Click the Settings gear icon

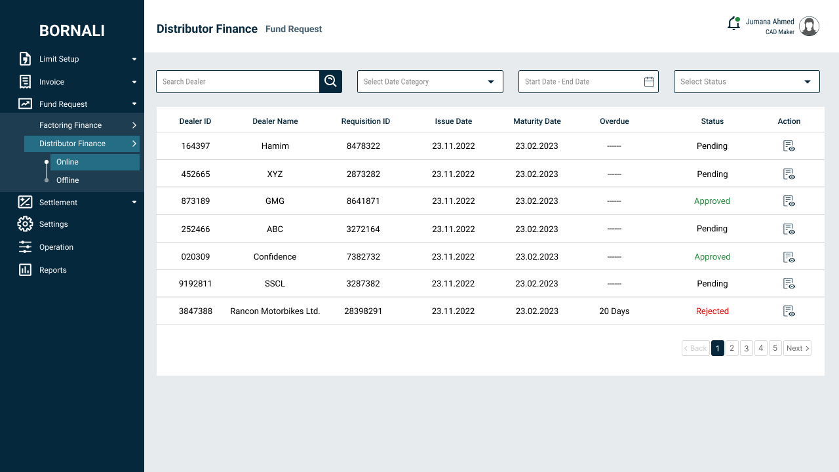coord(25,224)
